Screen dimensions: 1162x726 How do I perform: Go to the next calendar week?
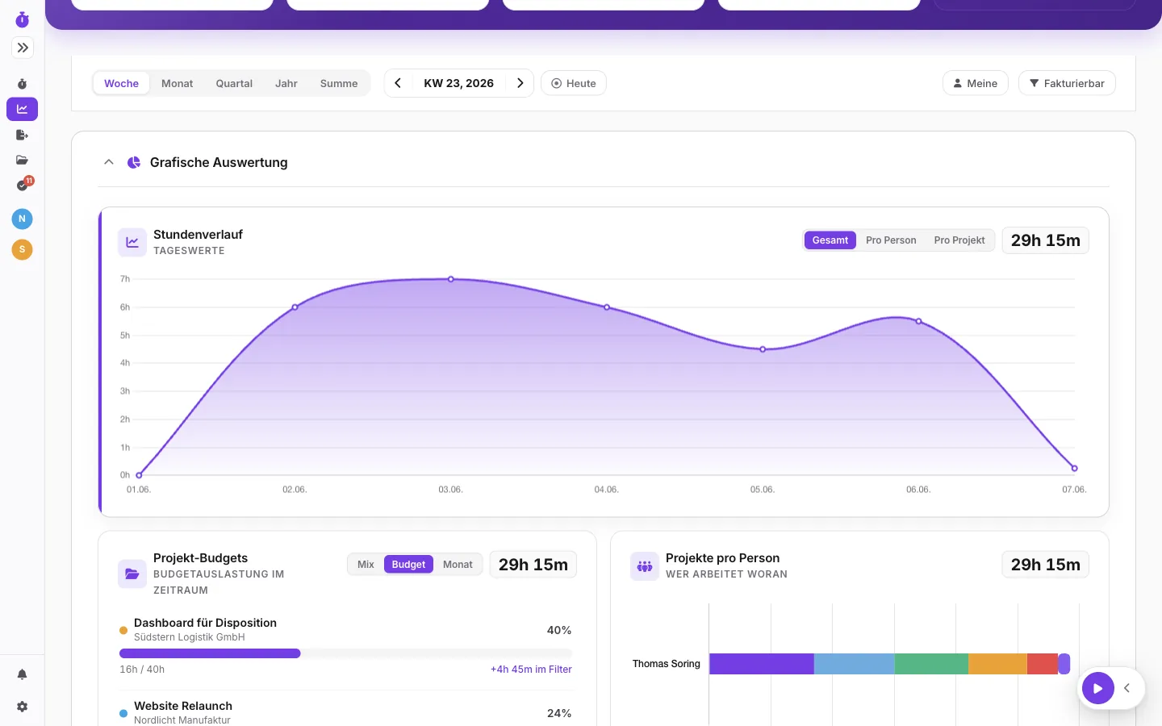[520, 83]
